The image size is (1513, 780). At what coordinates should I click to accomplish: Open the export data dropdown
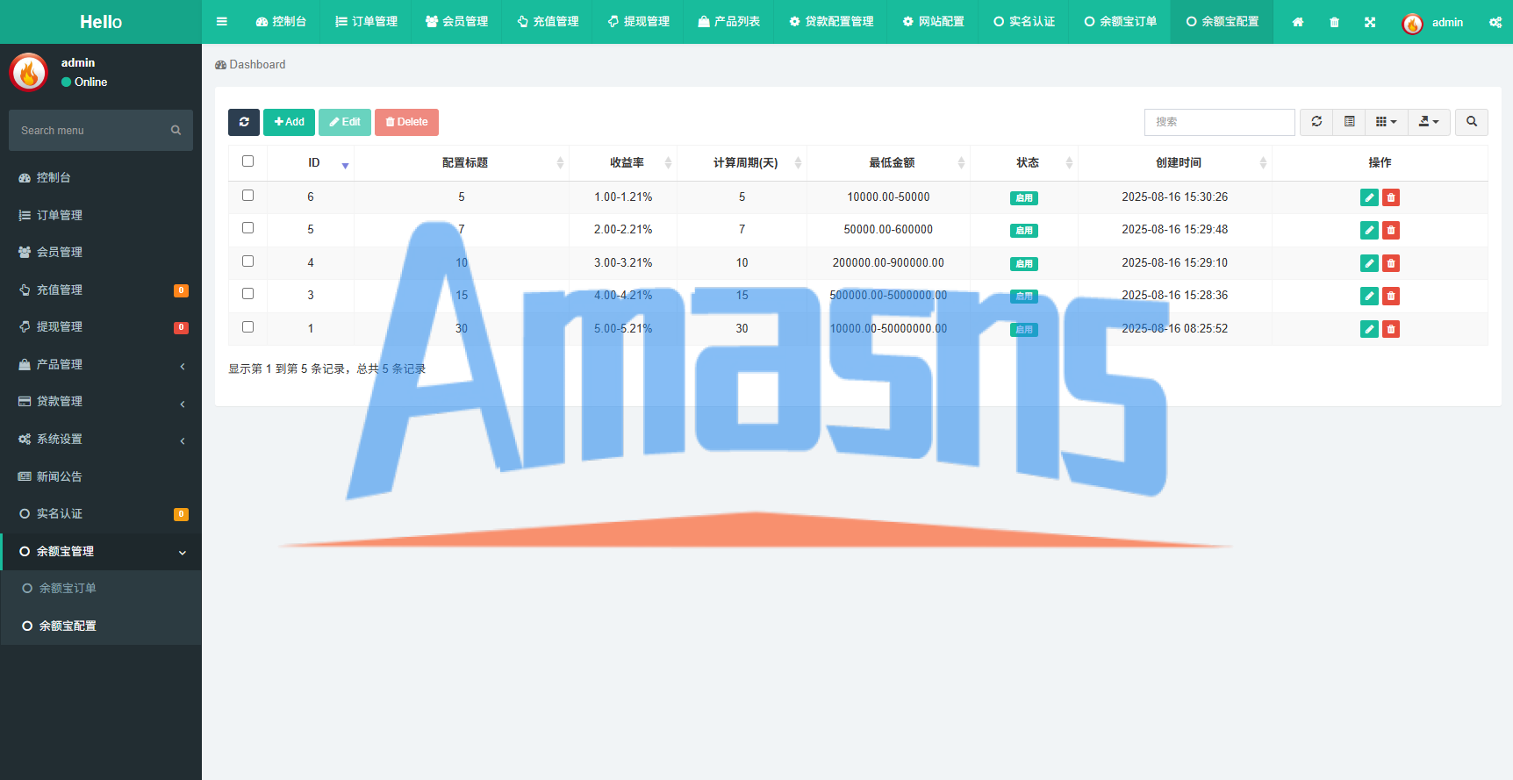1429,122
